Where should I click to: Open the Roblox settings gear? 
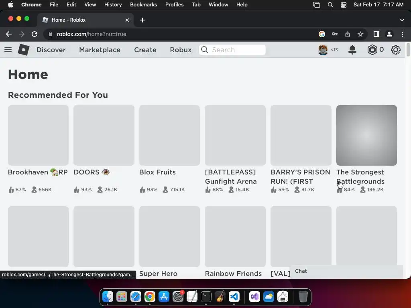396,49
